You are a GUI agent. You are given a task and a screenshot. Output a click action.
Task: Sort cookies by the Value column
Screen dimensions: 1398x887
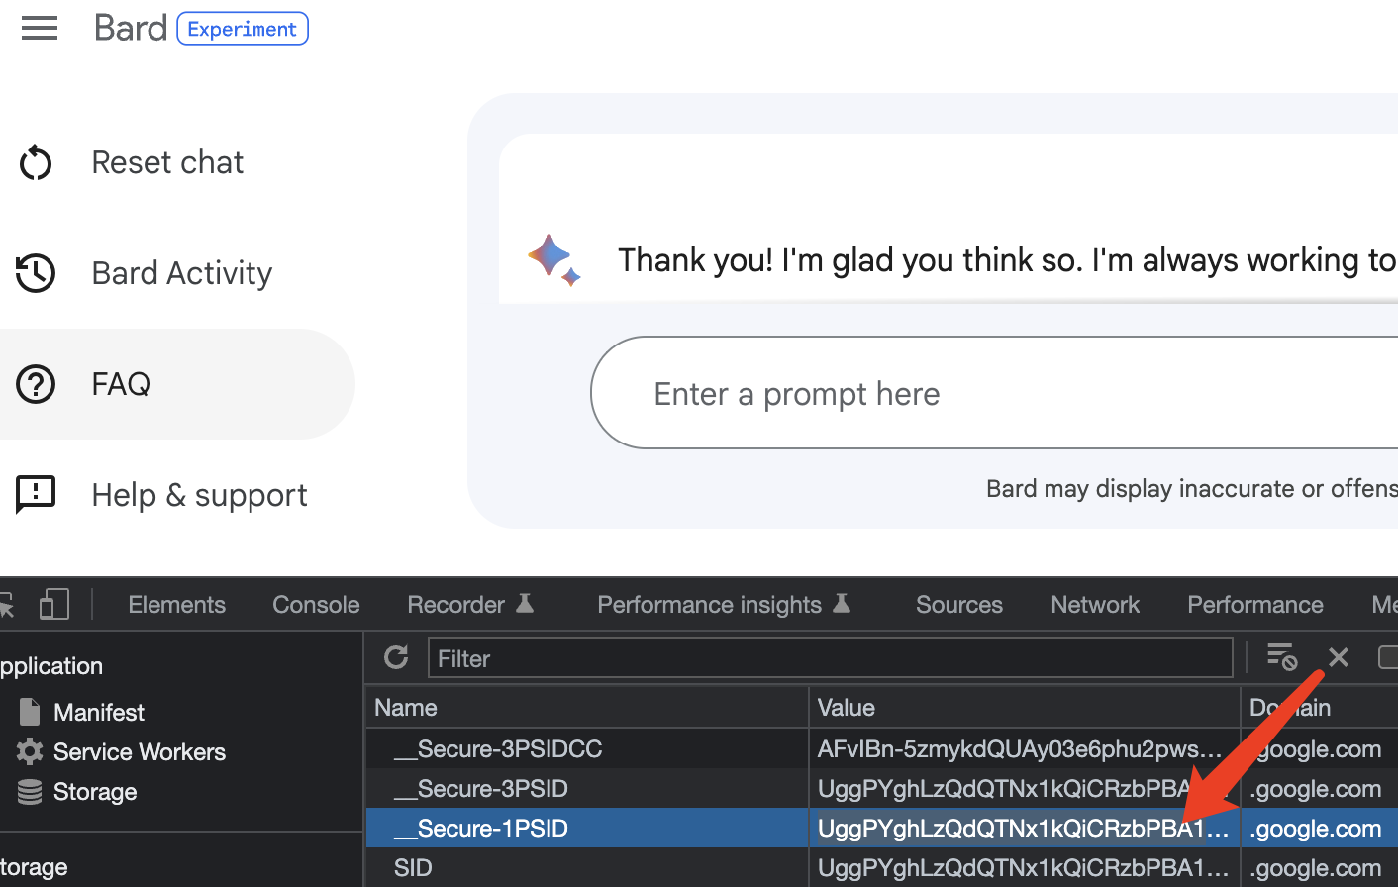click(1025, 708)
